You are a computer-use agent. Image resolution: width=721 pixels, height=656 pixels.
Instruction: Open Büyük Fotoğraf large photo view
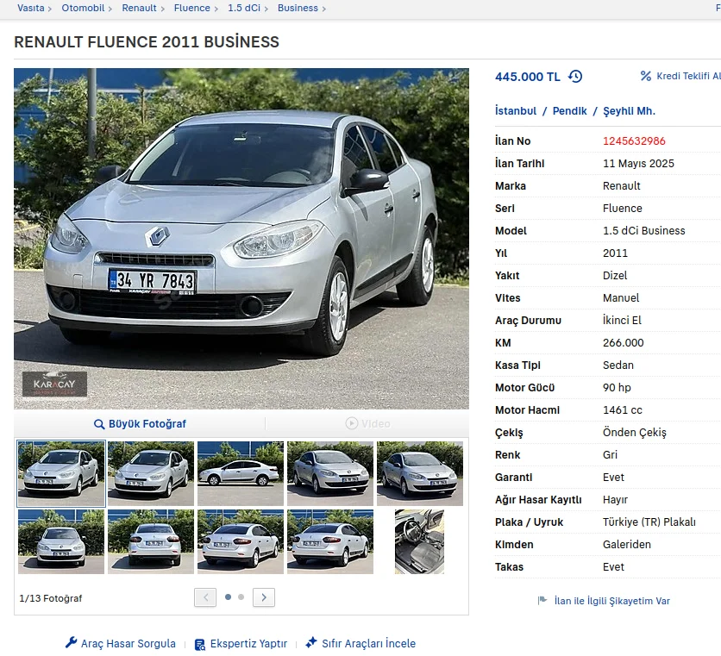(x=147, y=424)
